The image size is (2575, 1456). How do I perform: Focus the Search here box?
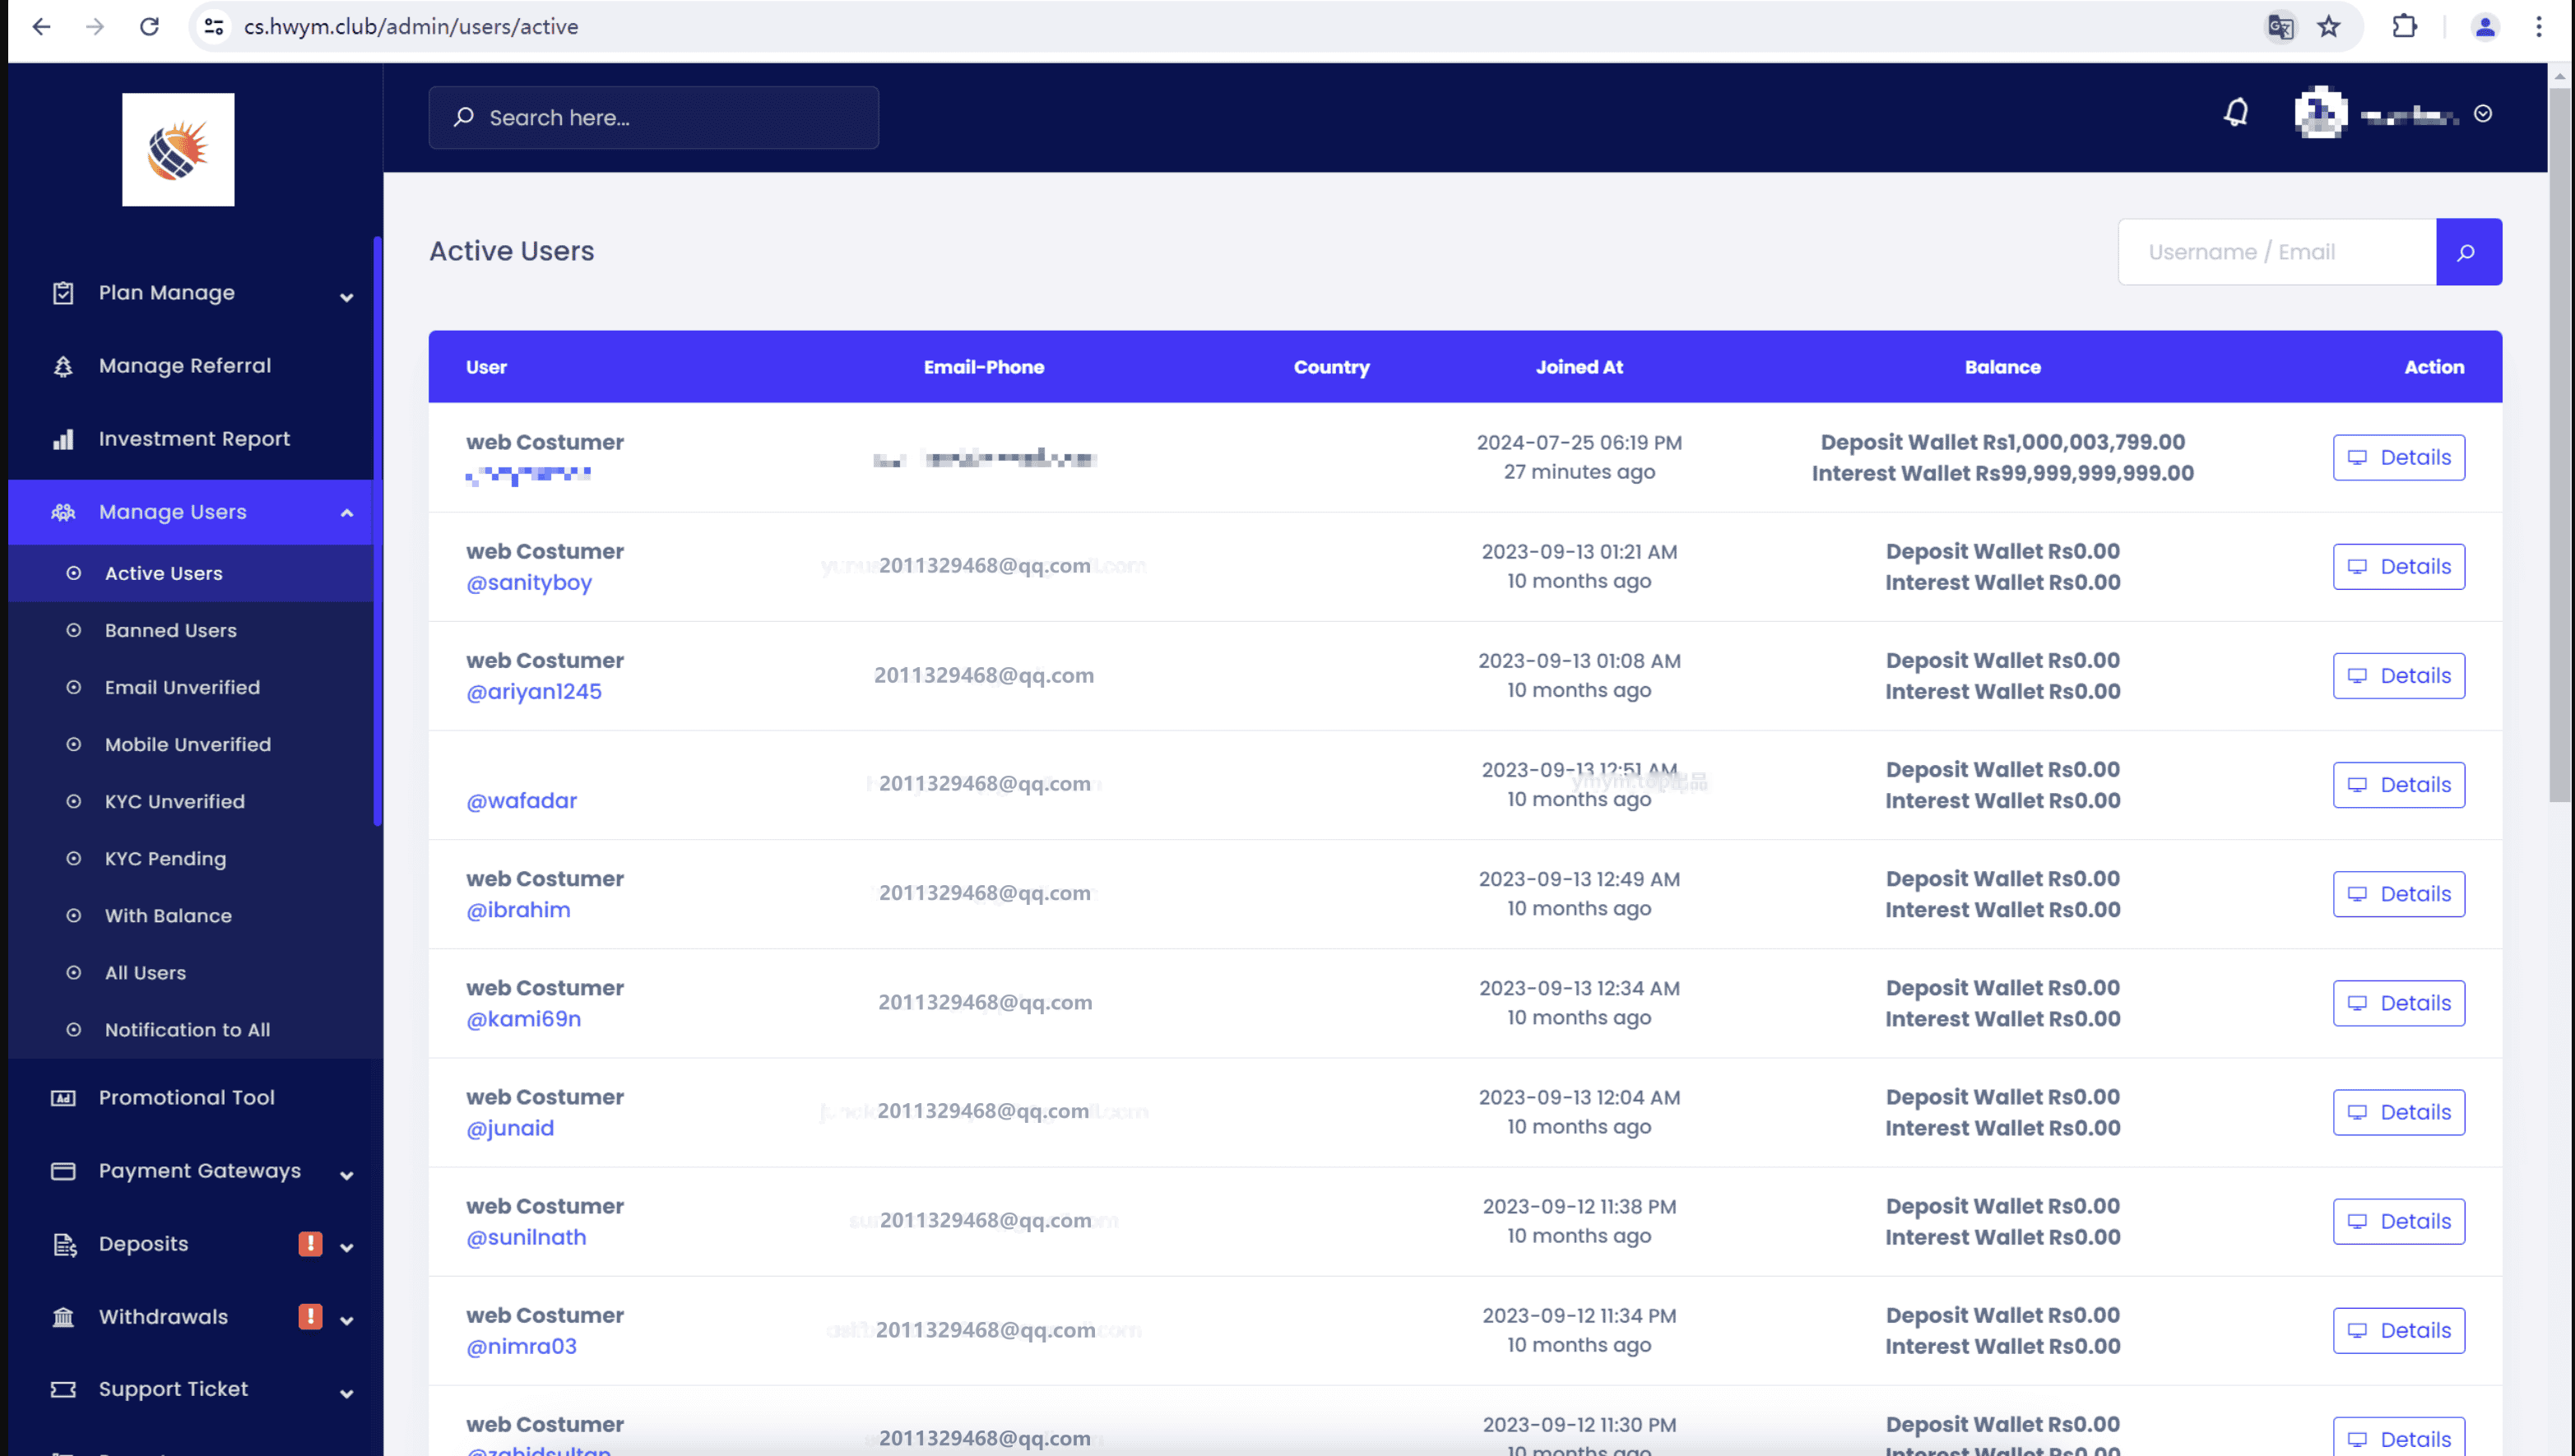(x=654, y=118)
